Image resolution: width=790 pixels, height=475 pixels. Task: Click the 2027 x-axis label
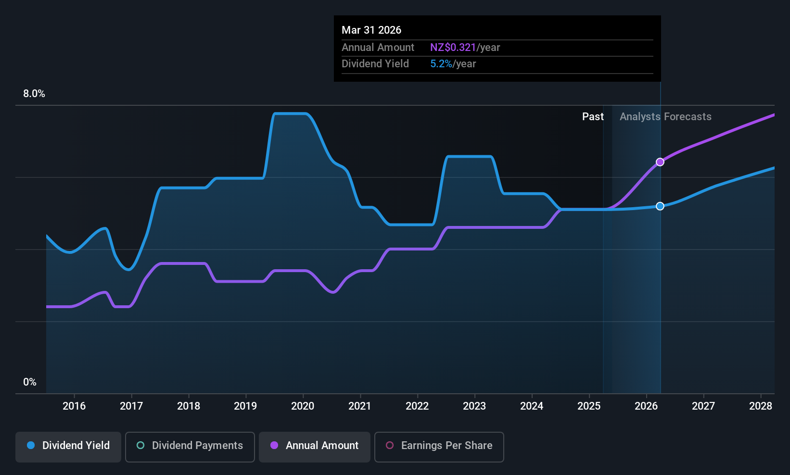703,406
